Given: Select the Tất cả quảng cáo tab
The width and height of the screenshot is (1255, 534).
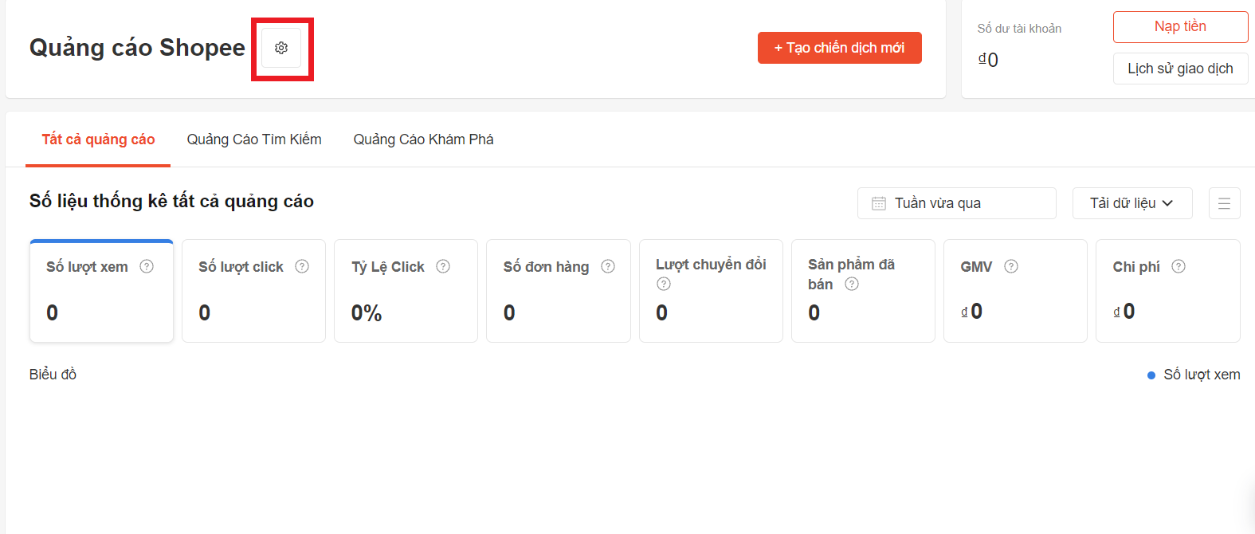Looking at the screenshot, I should [98, 139].
